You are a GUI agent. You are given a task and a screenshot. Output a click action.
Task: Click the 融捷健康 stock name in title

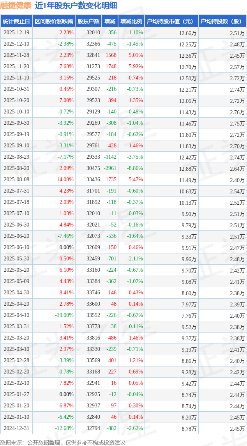point(16,5)
